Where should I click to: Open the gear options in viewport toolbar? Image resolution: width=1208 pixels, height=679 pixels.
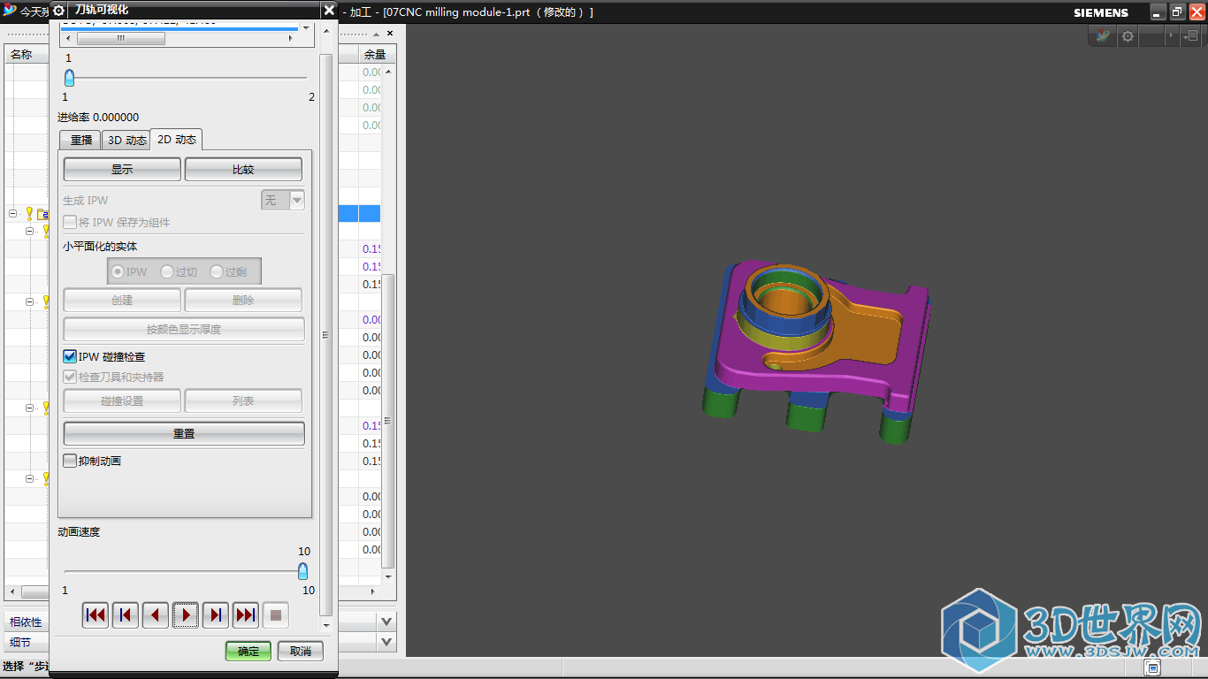click(1128, 36)
